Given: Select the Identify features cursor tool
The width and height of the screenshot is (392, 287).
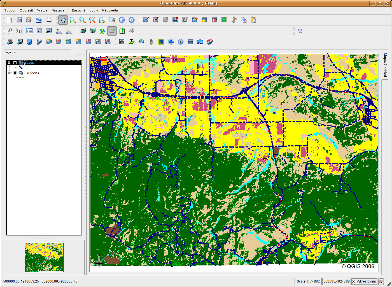Looking at the screenshot, I should click(10, 31).
